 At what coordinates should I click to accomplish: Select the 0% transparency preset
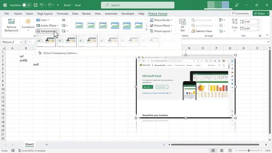click(46, 41)
